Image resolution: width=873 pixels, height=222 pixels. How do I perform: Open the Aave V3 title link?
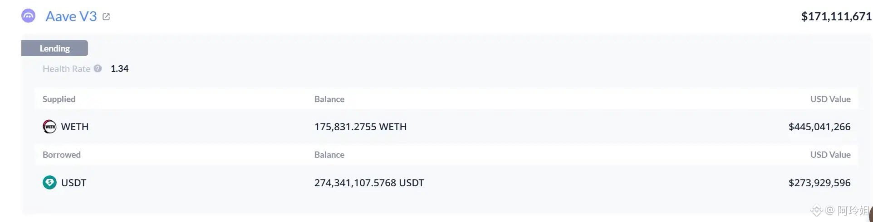coord(71,17)
